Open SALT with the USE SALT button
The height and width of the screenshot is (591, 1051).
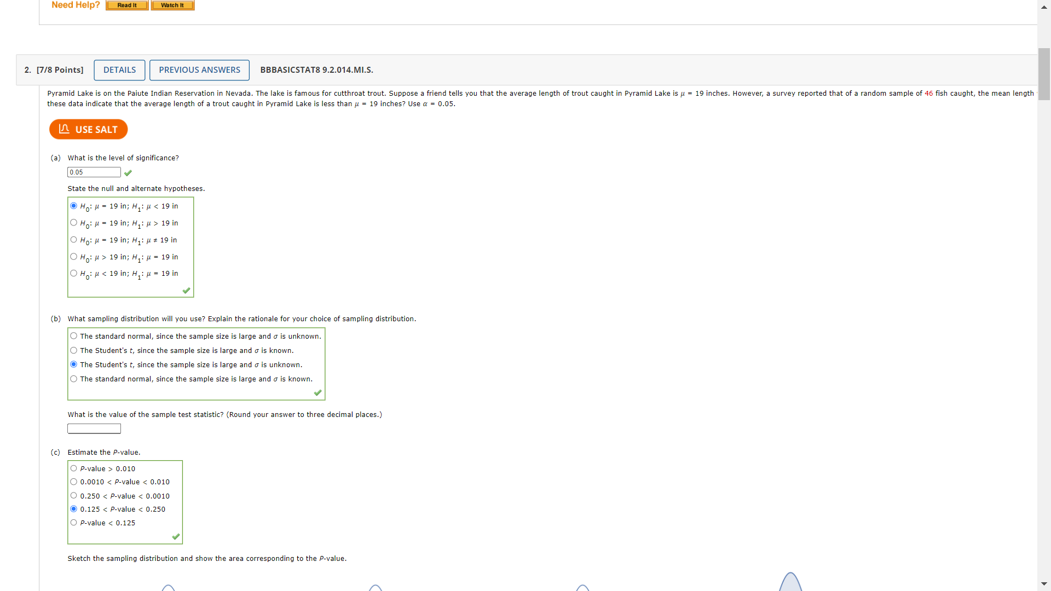pyautogui.click(x=88, y=129)
